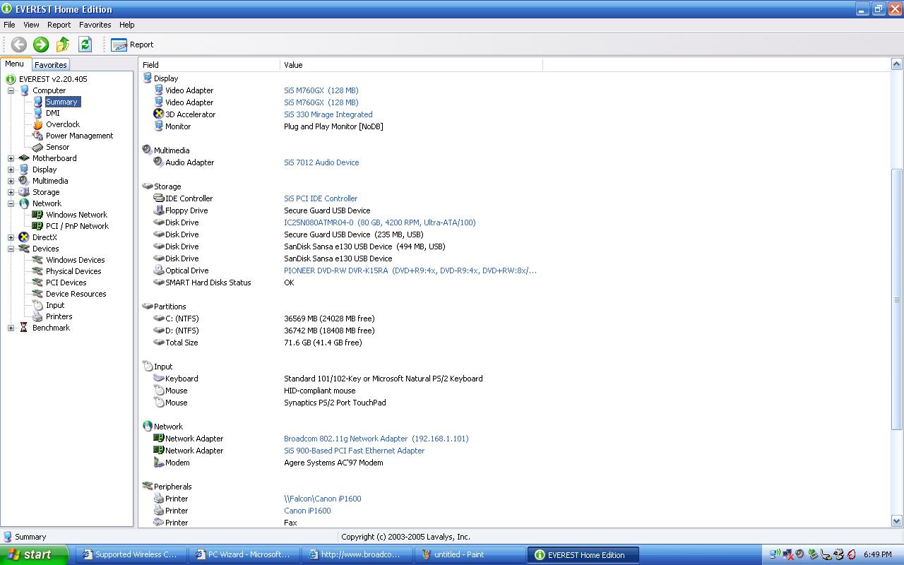Image resolution: width=904 pixels, height=565 pixels.
Task: Open the IC25N080ATMR04-0 disk drive link
Action: (x=380, y=222)
